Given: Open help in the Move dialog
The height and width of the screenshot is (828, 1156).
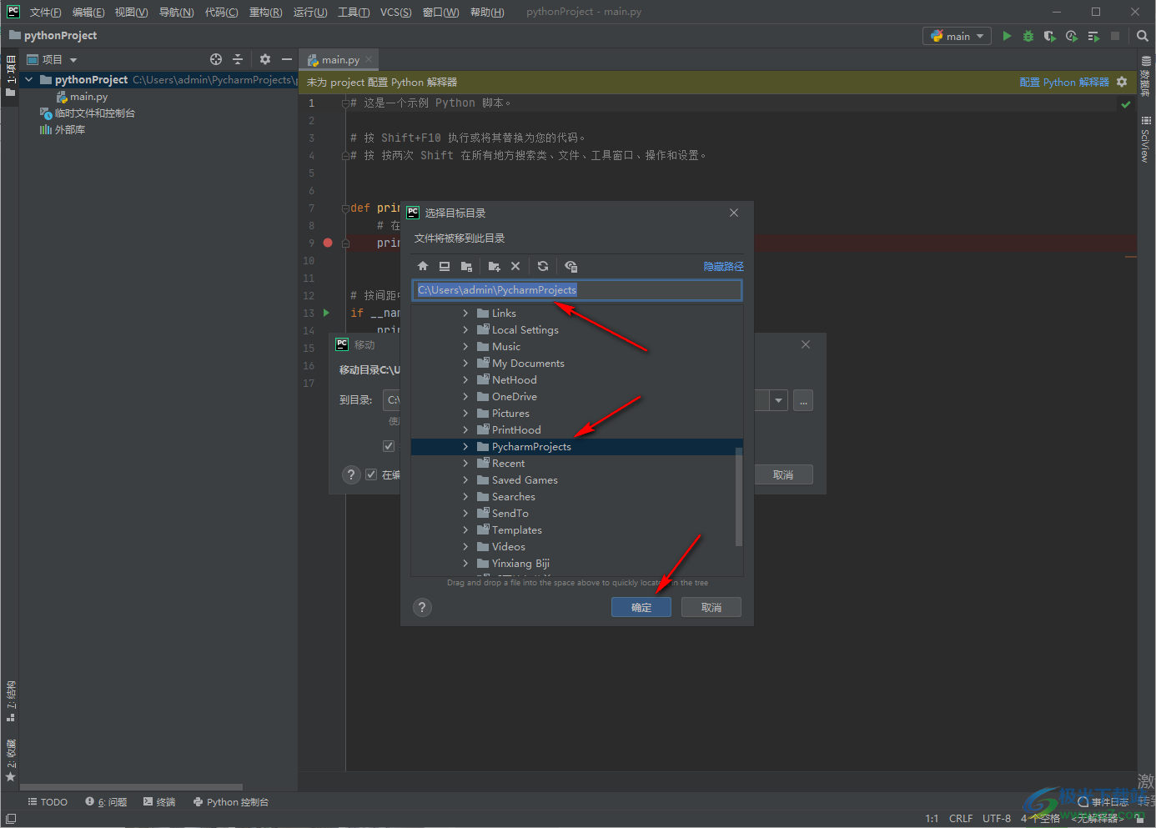Looking at the screenshot, I should tap(351, 474).
